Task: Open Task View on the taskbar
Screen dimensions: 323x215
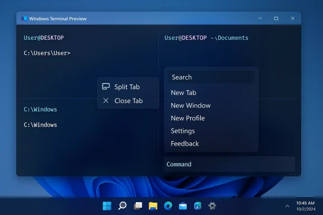Action: (x=138, y=205)
